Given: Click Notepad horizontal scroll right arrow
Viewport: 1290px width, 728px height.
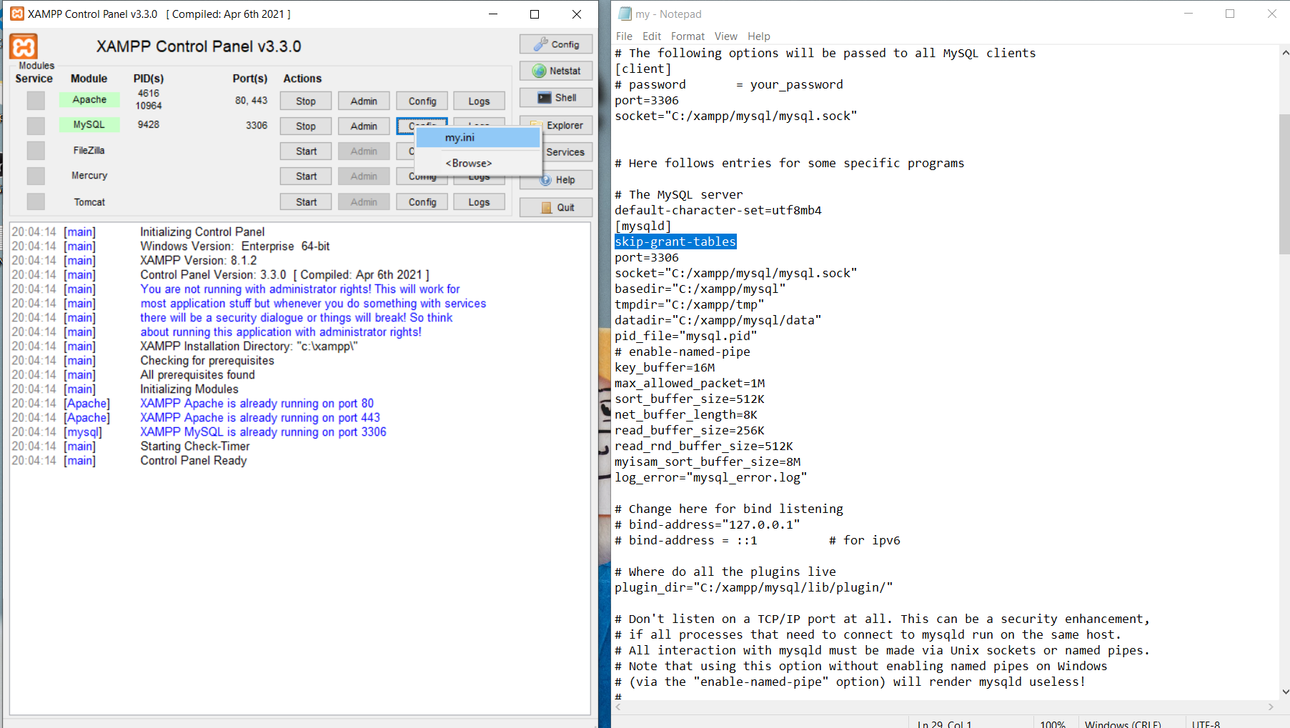Looking at the screenshot, I should pos(1271,707).
